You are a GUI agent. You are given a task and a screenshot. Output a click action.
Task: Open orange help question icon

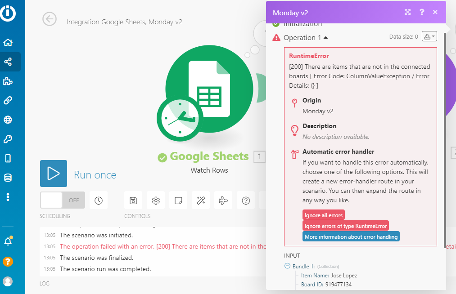pyautogui.click(x=8, y=262)
